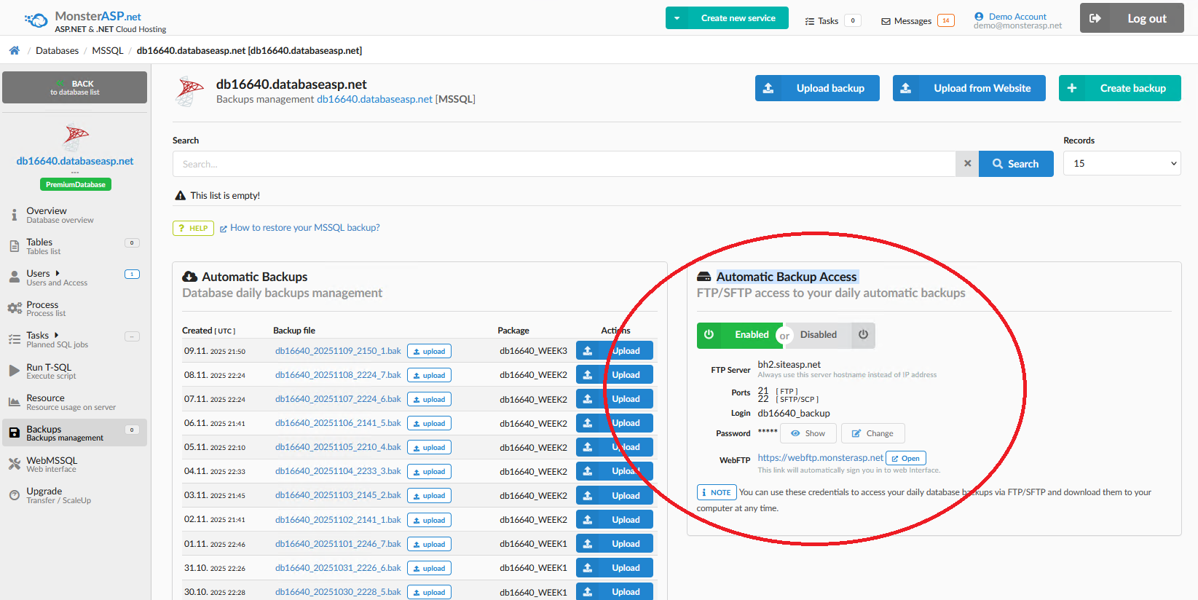Expand the Create new service dropdown arrow
The height and width of the screenshot is (600, 1198).
[677, 18]
